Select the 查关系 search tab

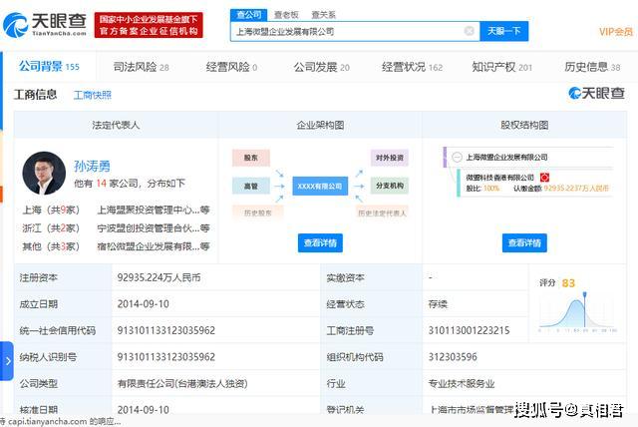pos(323,15)
